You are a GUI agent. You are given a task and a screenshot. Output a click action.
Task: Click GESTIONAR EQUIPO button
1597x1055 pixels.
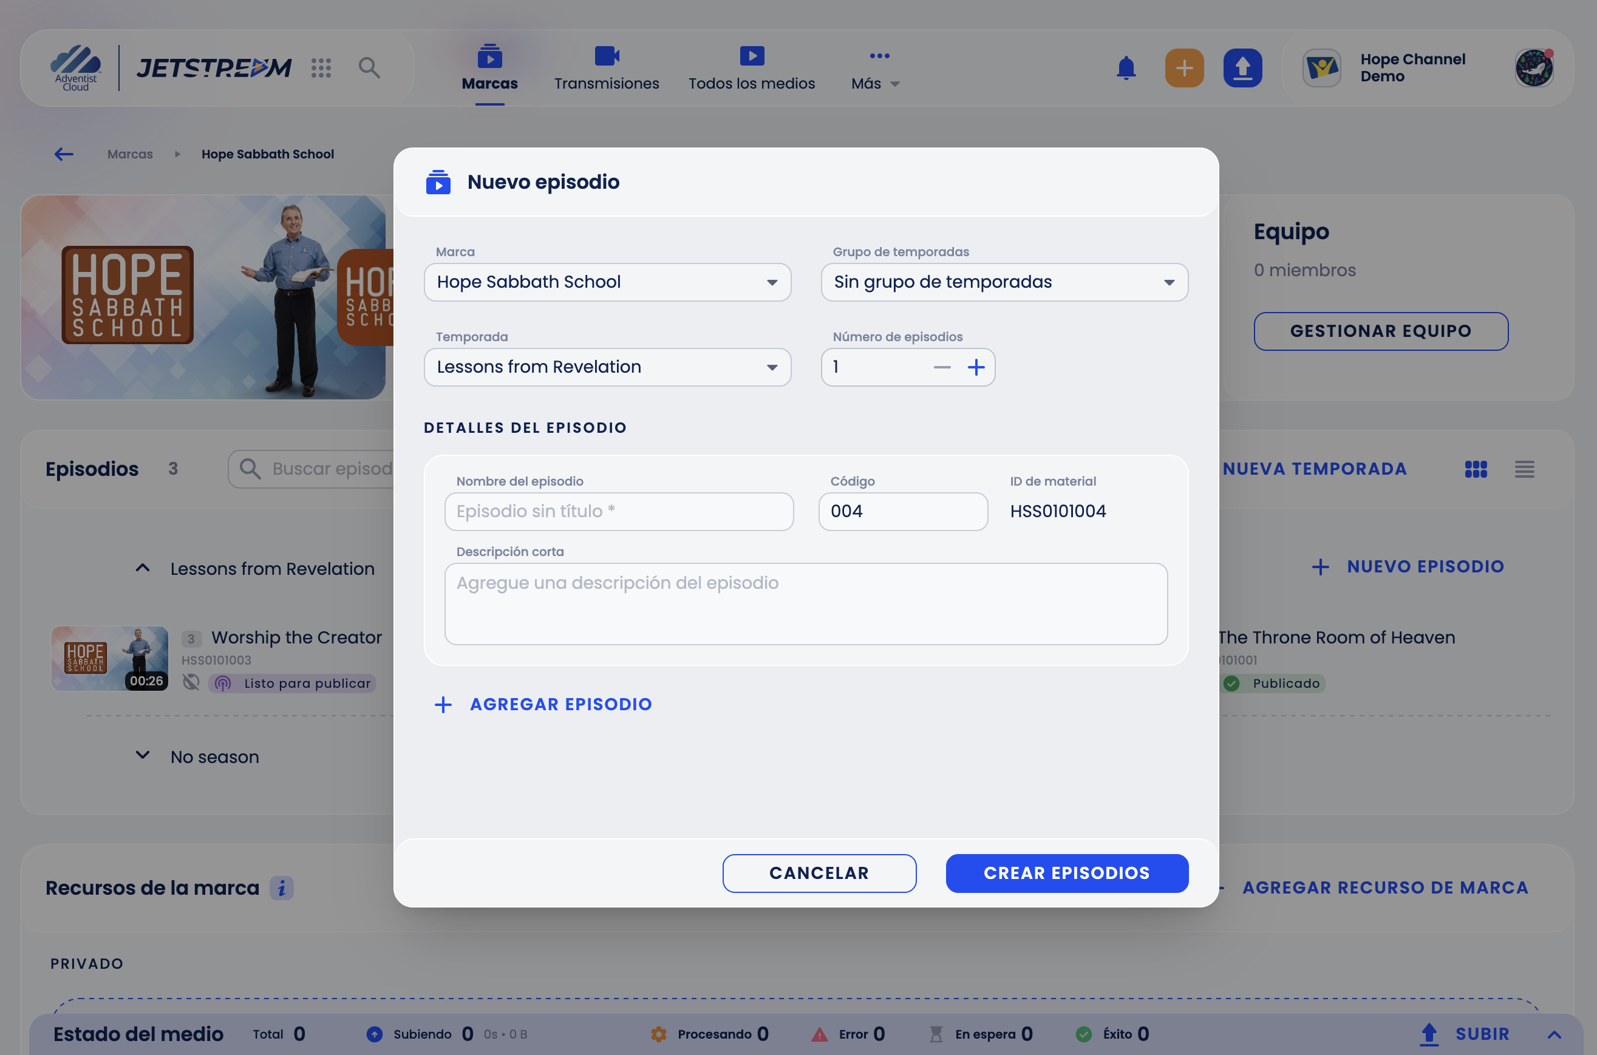(x=1380, y=331)
